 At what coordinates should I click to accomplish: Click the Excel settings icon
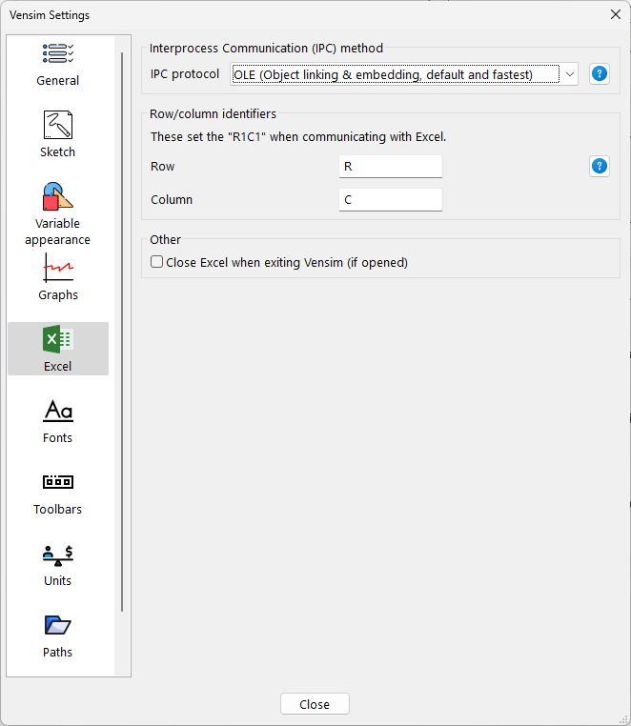pyautogui.click(x=58, y=340)
